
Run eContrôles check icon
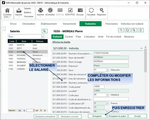50,10
